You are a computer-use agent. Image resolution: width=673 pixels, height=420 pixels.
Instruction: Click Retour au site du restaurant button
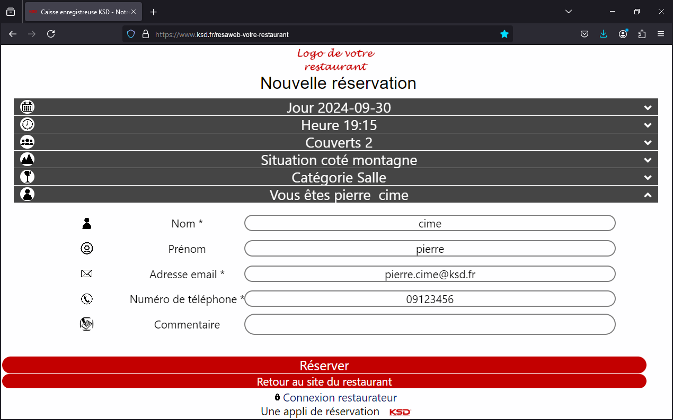324,381
